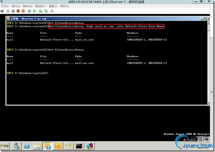Click the green Reset VM icon

coord(34,11)
